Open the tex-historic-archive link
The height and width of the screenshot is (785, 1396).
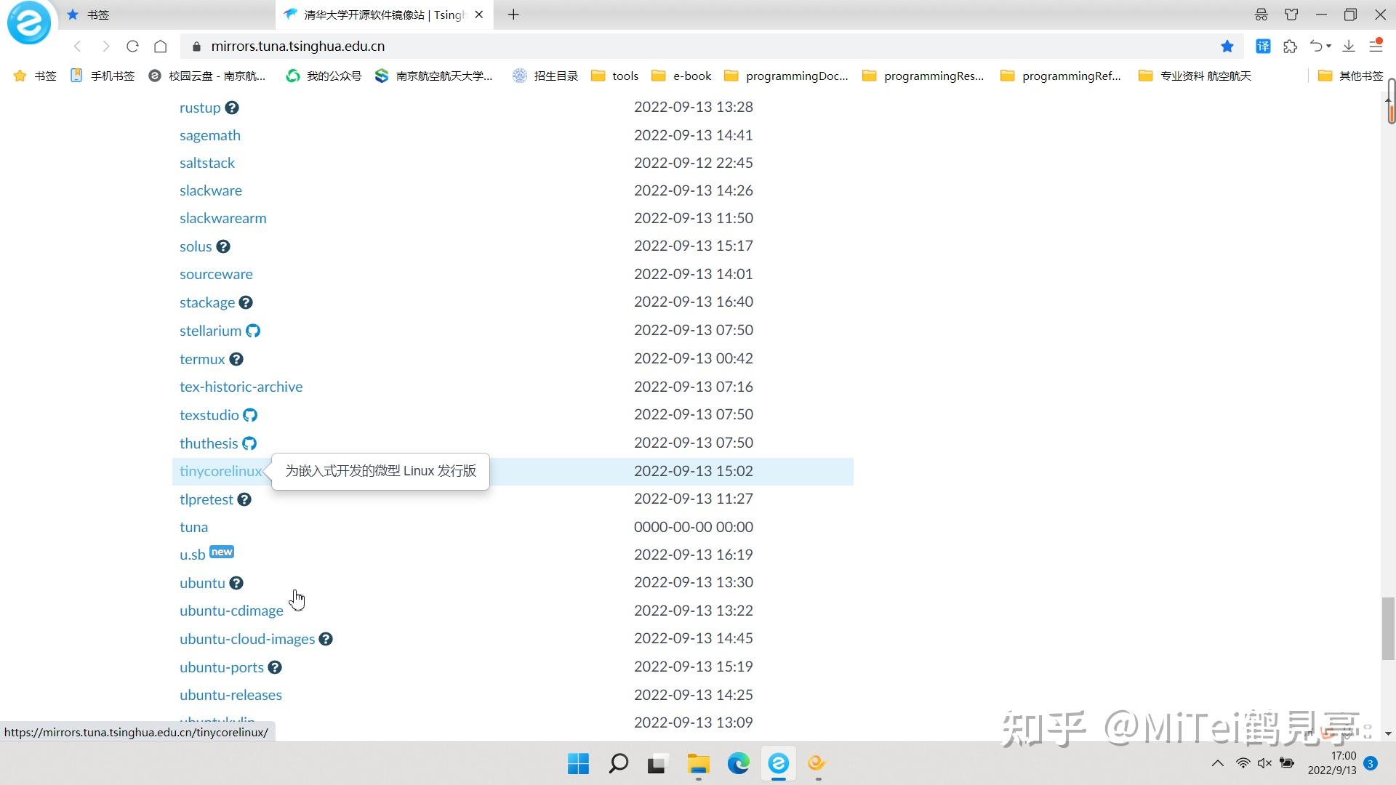241,387
